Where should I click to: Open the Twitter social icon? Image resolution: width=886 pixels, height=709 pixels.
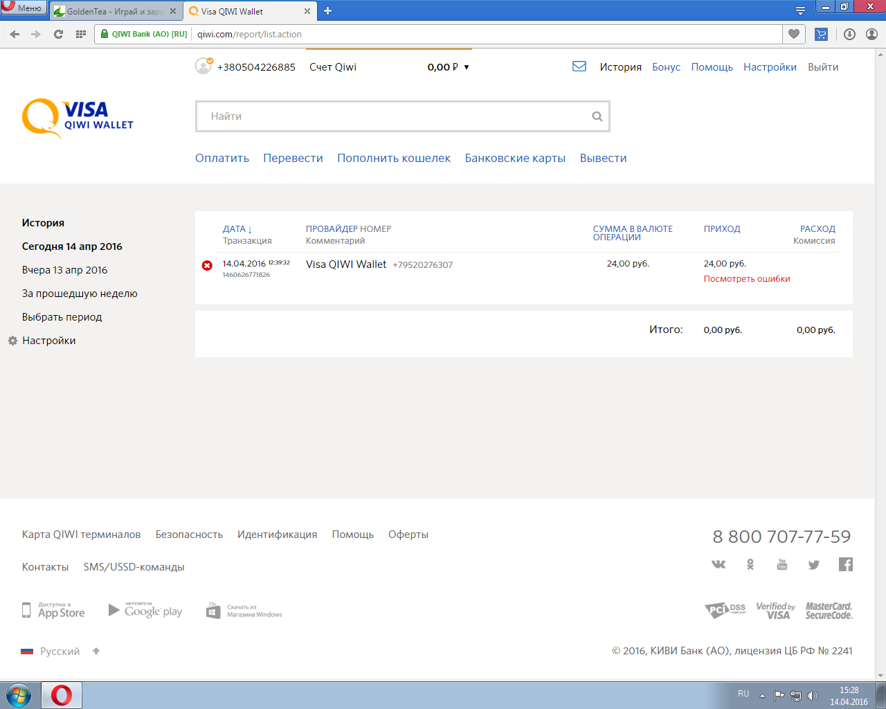814,565
